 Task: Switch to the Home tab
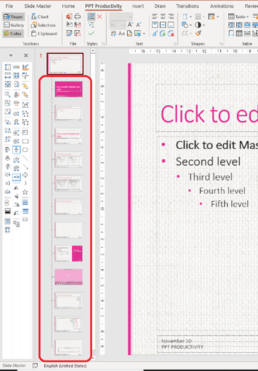68,6
